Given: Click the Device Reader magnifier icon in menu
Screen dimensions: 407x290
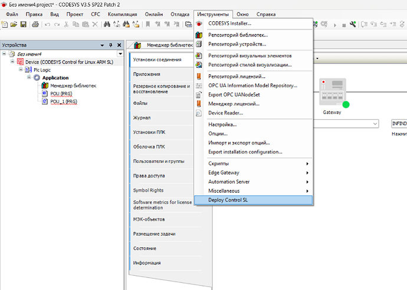Looking at the screenshot, I should (199, 113).
